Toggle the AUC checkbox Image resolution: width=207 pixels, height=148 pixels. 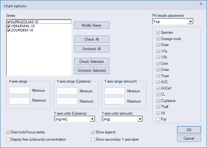158,82
